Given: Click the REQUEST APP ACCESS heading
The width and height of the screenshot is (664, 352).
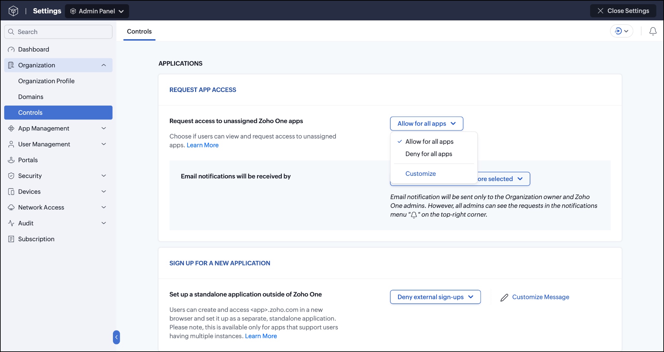Looking at the screenshot, I should (x=203, y=90).
